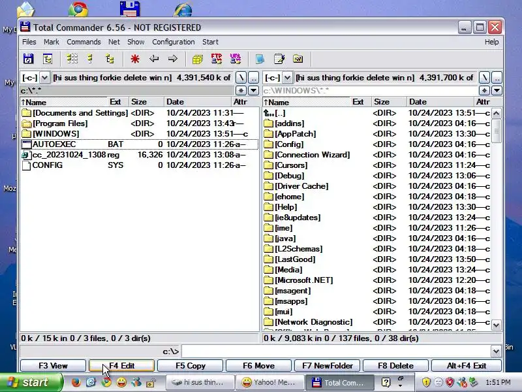Sort right panel by Date column
522x392 pixels.
tap(440, 102)
